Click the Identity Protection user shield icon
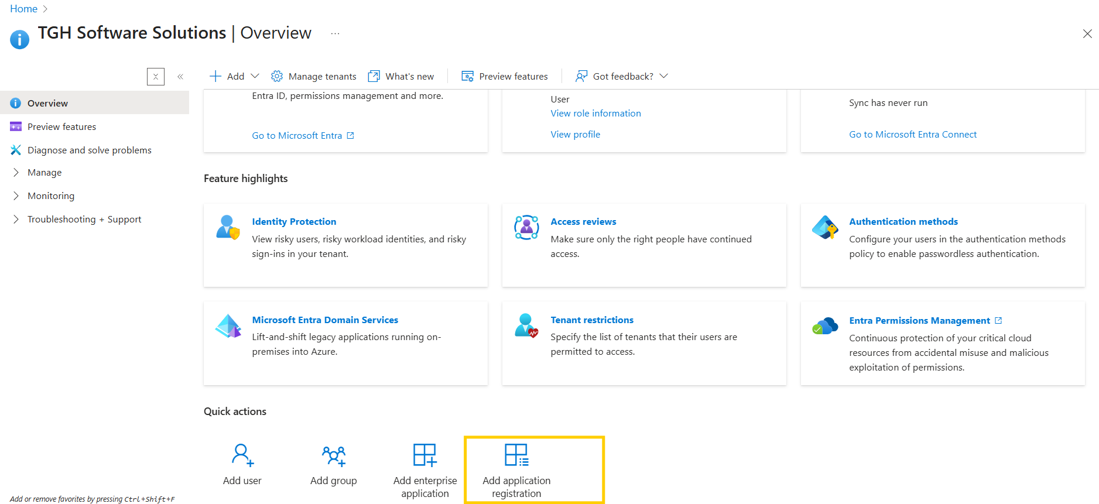Image resolution: width=1099 pixels, height=504 pixels. [228, 227]
